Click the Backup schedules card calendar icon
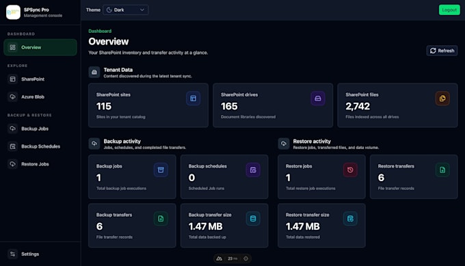 (253, 170)
